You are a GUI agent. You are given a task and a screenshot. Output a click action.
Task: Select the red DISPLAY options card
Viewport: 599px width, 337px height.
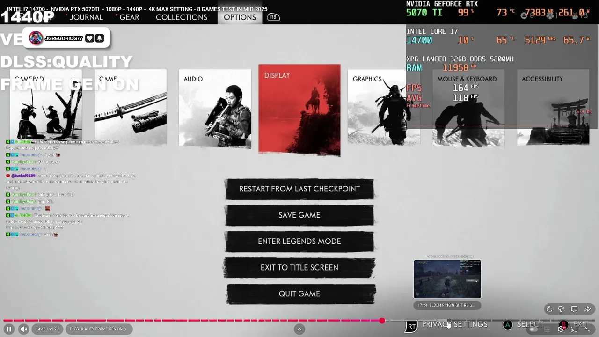pyautogui.click(x=299, y=110)
